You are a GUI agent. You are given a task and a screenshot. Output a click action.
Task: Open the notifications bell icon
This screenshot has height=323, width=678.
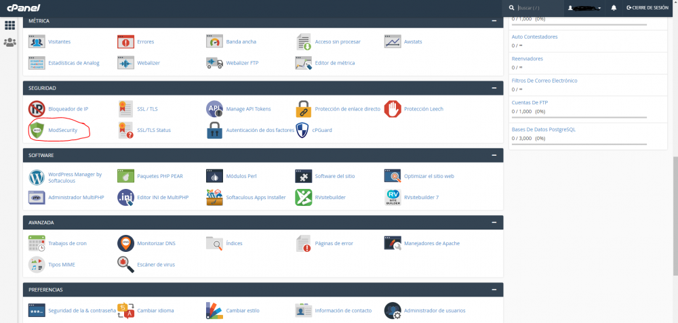tap(614, 7)
